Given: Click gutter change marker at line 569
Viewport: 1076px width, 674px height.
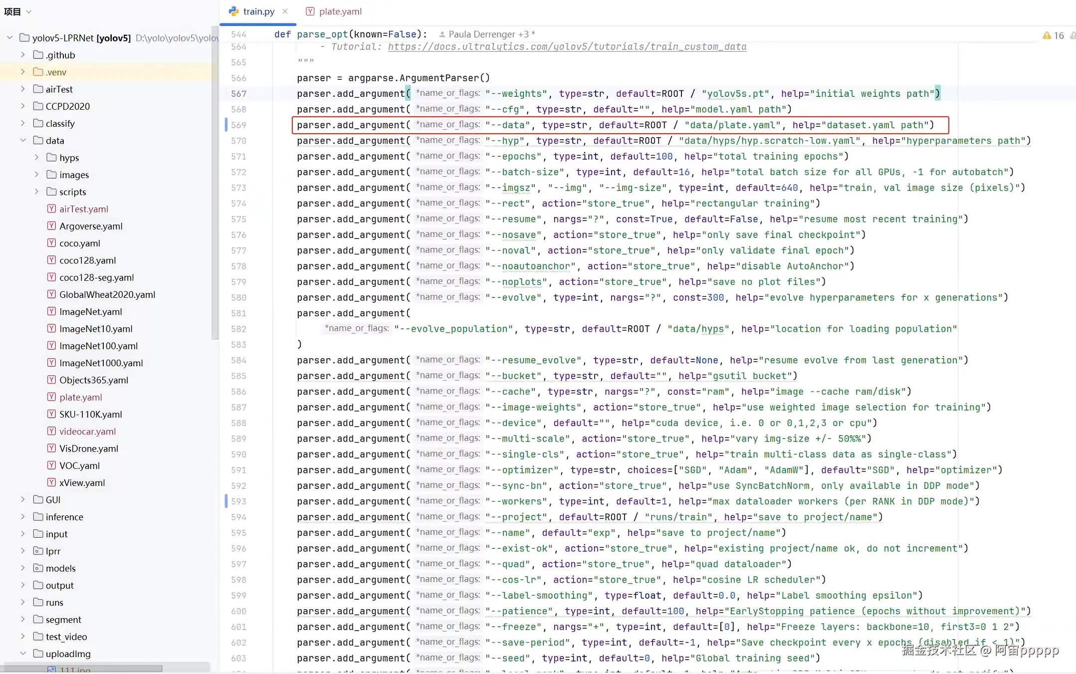Looking at the screenshot, I should [226, 125].
